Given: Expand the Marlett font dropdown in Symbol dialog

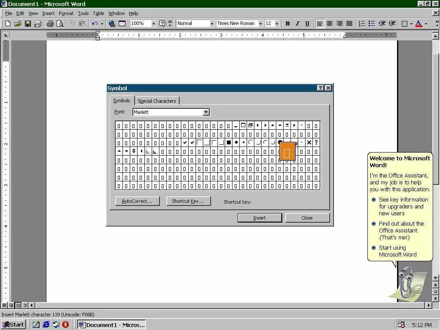Looking at the screenshot, I should coord(206,112).
